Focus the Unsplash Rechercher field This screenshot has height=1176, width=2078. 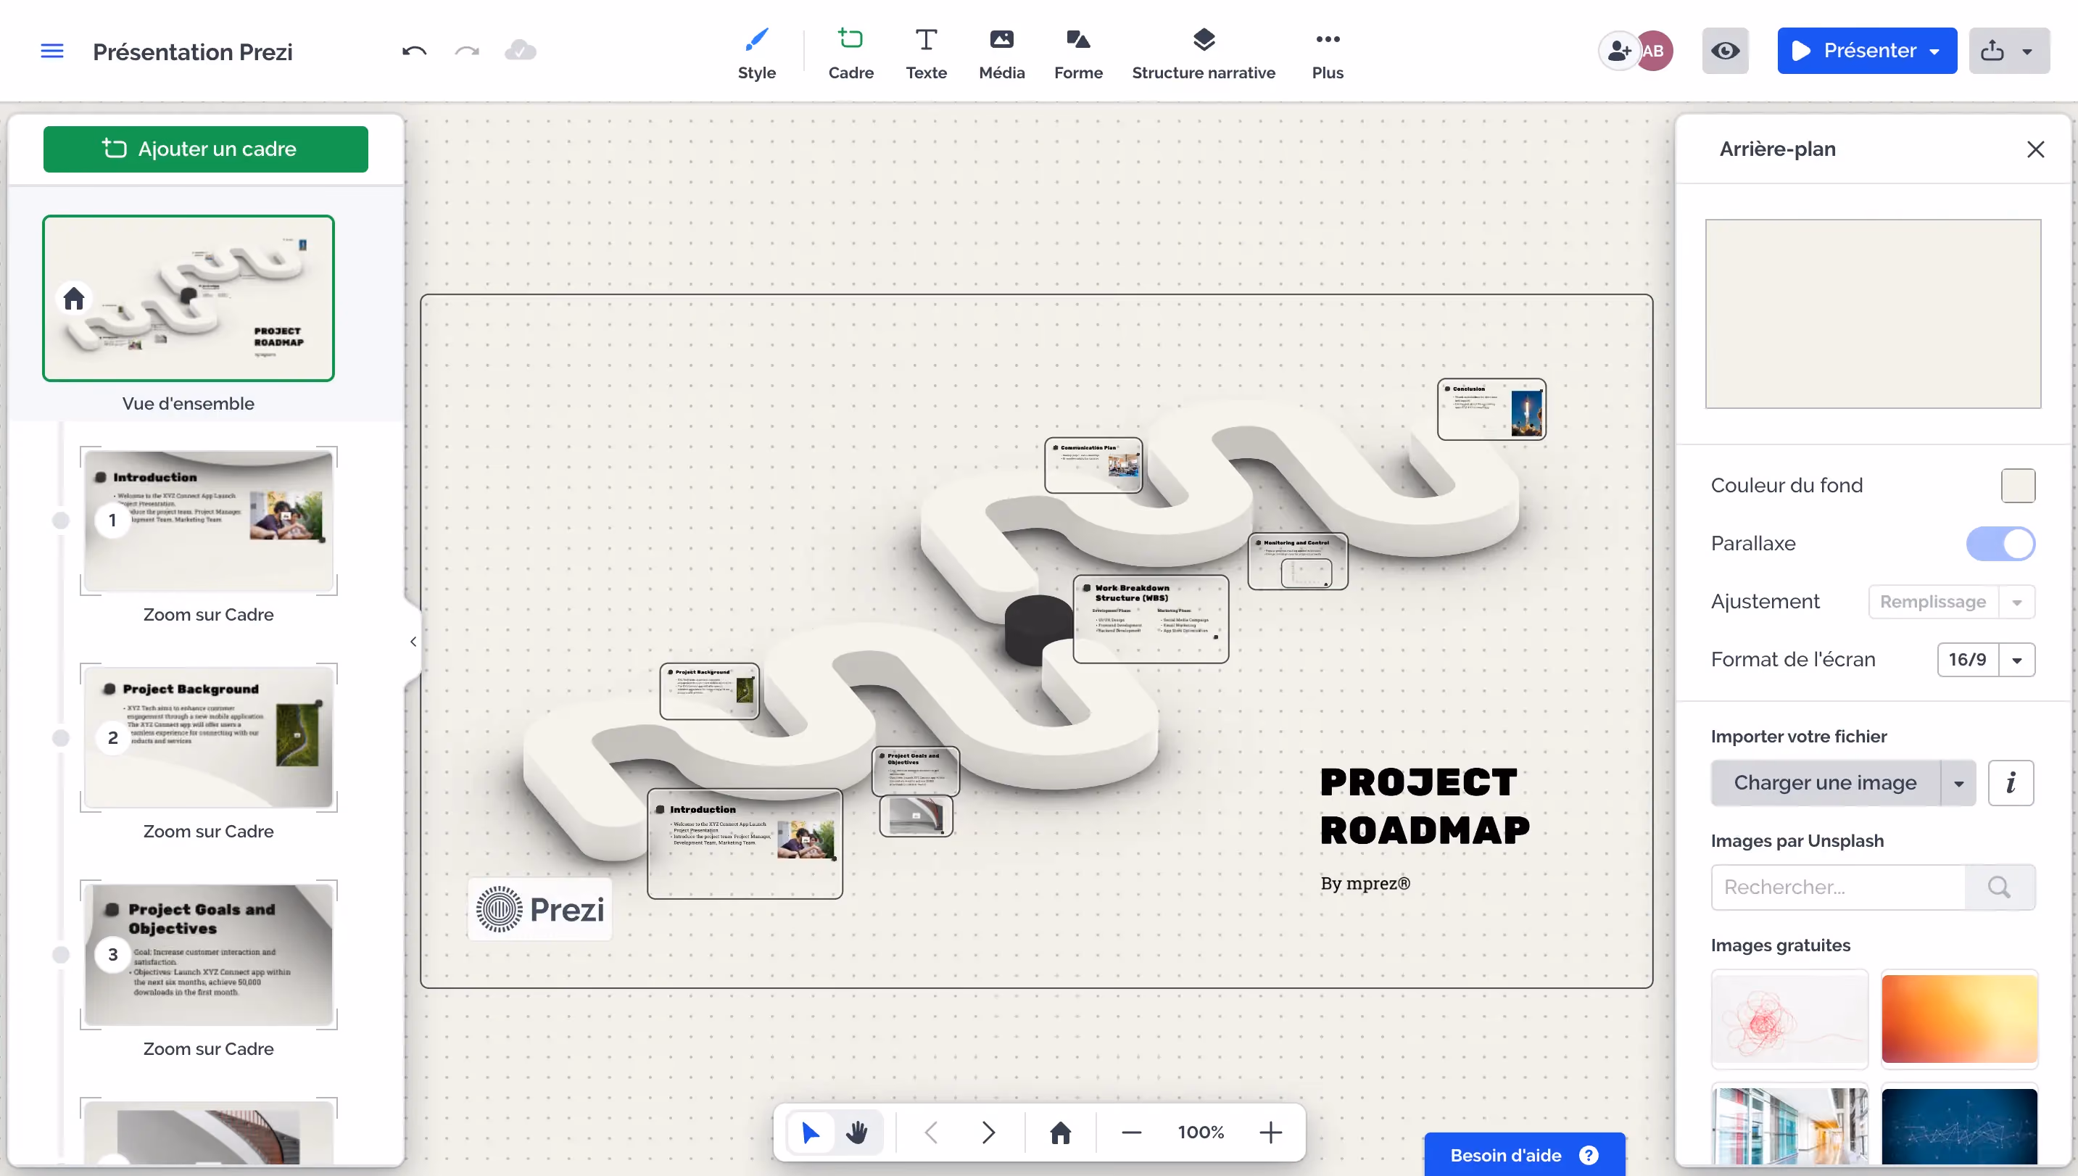1837,887
